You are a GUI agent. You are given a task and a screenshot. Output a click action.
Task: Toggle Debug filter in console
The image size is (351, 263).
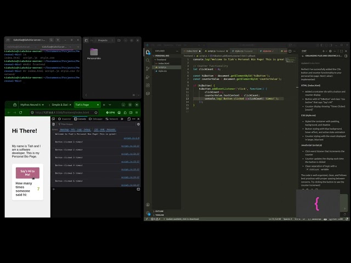tap(87, 129)
